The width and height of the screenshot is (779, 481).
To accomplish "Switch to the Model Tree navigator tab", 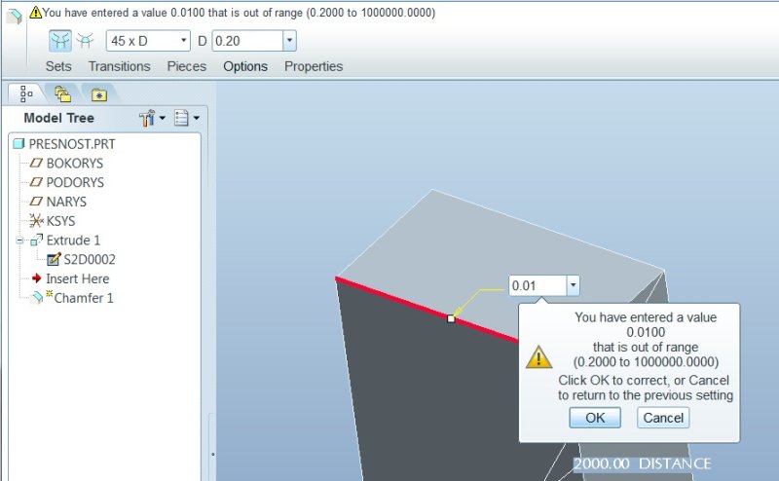I will pyautogui.click(x=26, y=93).
